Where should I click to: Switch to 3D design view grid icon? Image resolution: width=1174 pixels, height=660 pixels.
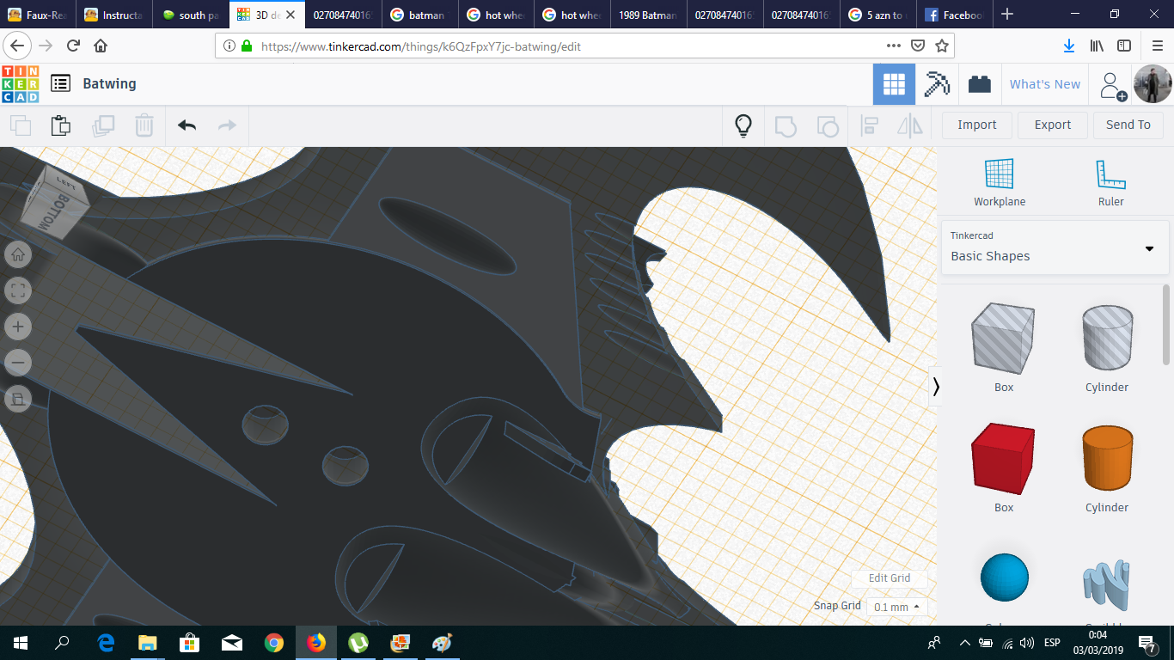[894, 84]
